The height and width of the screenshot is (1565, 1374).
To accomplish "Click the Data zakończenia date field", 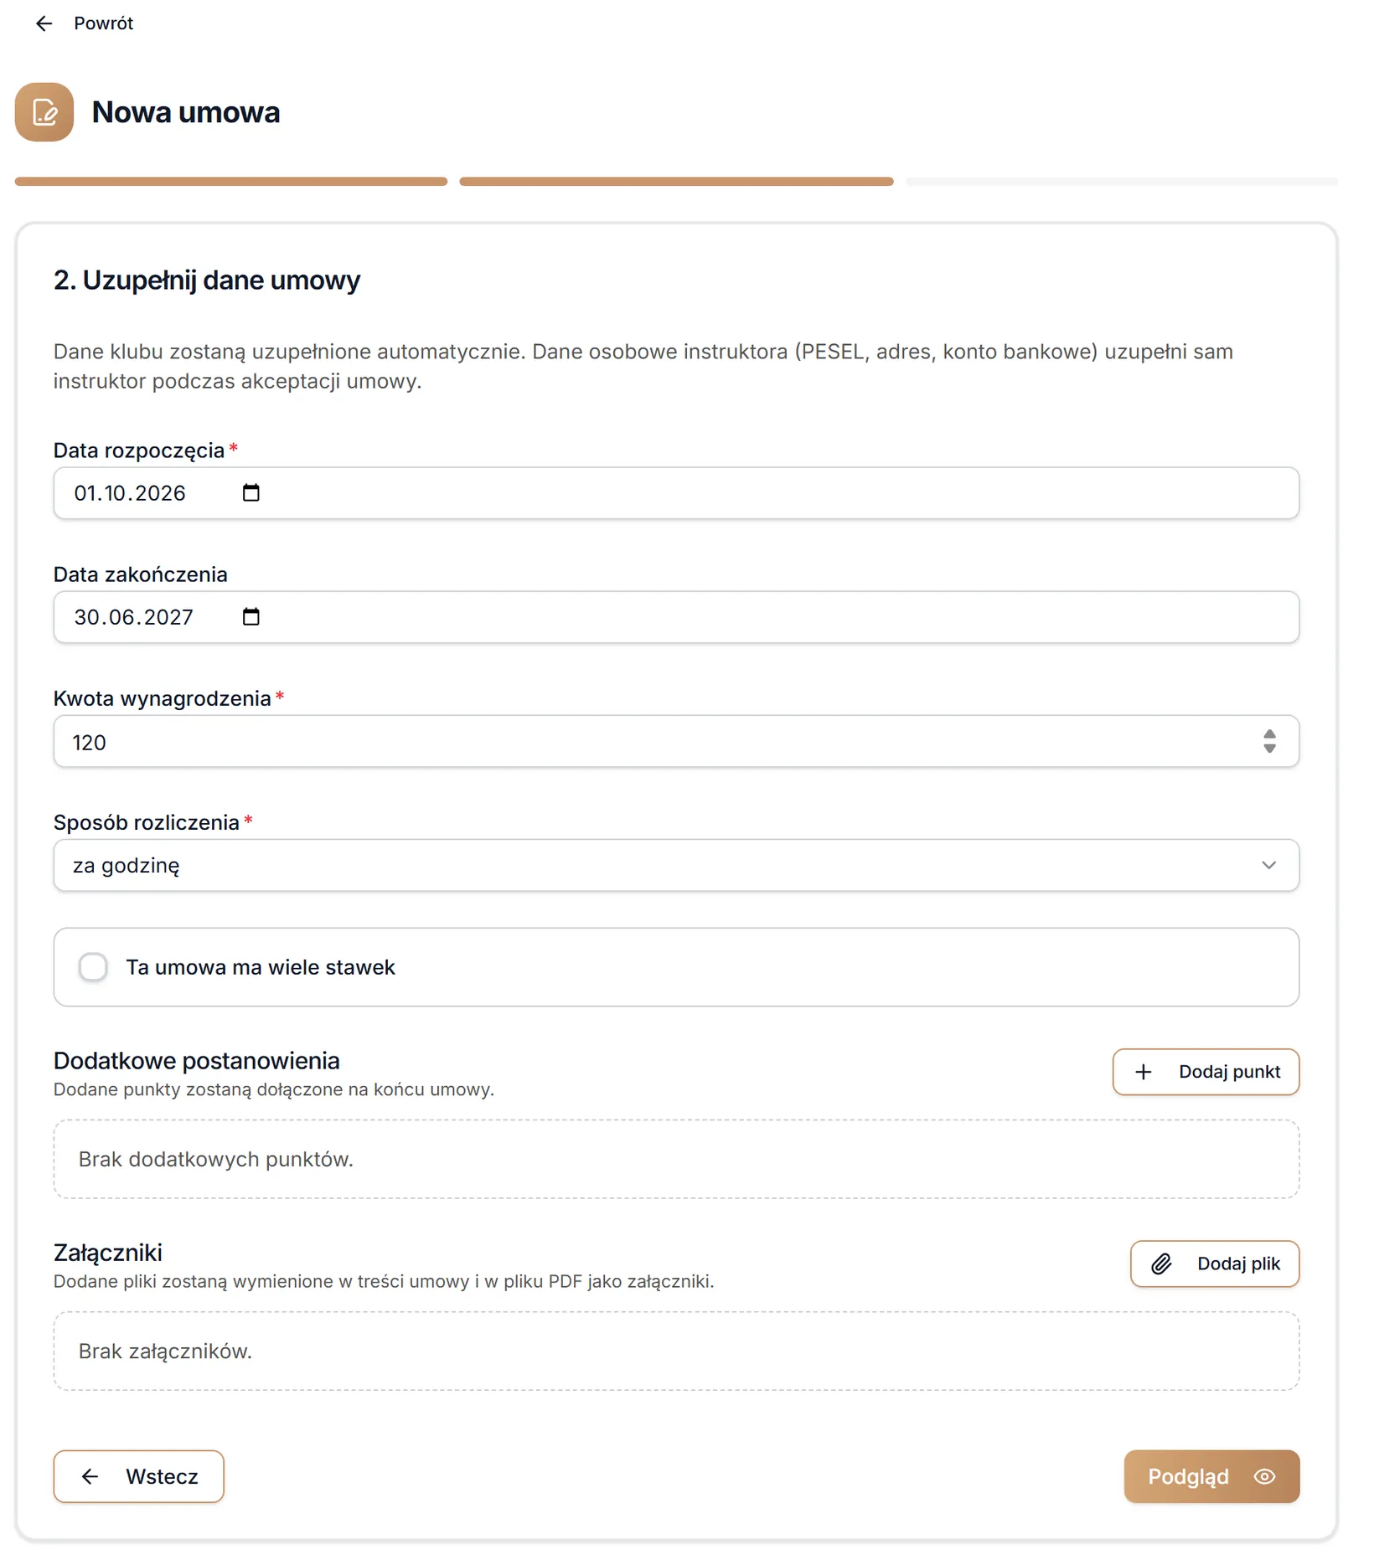I will coord(676,617).
